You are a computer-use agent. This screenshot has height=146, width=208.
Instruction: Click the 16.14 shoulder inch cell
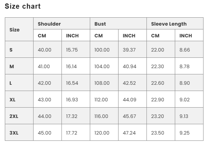tap(72, 66)
